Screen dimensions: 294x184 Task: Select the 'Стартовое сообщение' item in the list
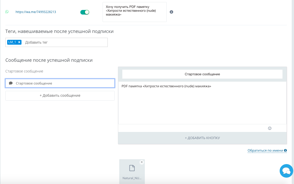60,83
